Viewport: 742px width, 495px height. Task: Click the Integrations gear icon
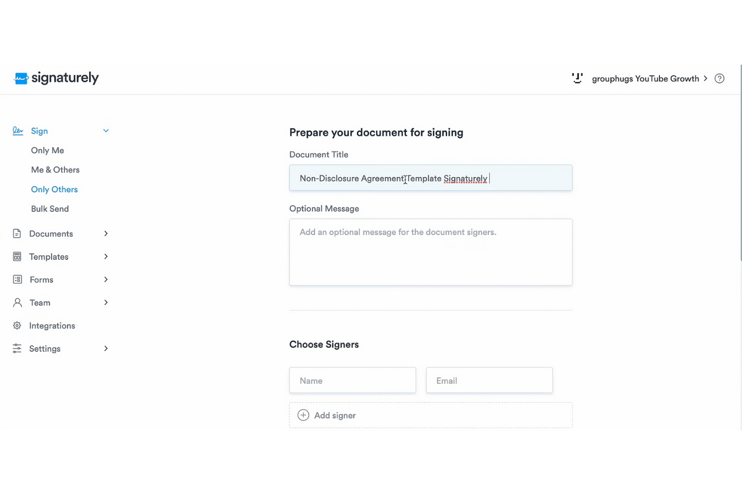(x=17, y=325)
